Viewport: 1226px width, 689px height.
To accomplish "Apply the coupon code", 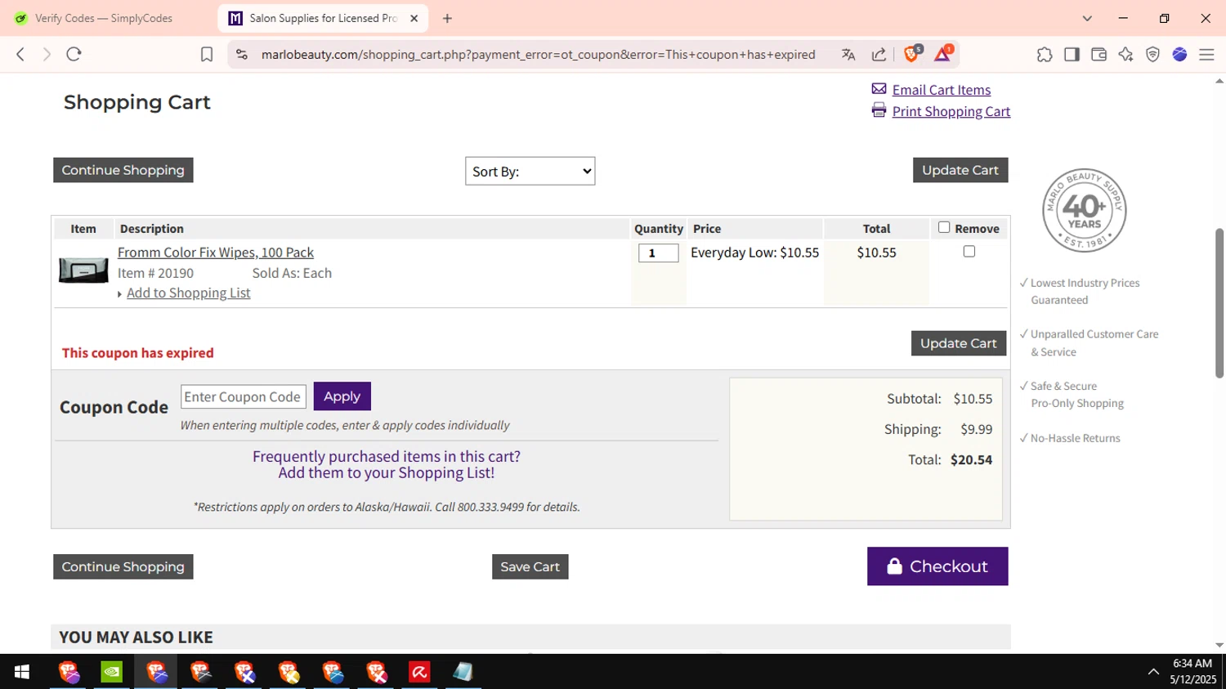I will 342,396.
